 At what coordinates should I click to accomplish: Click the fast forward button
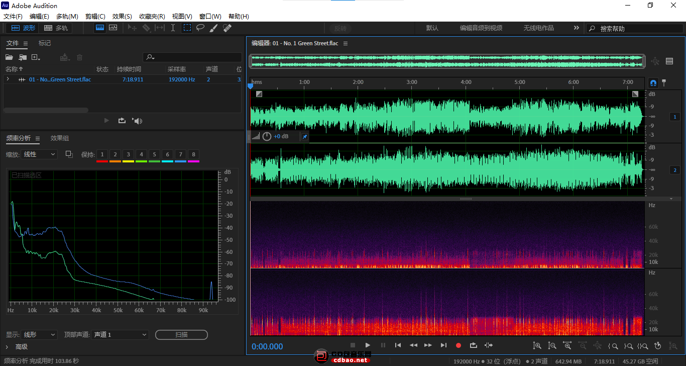coord(428,345)
